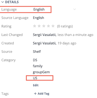Viewport: 97px width, 98px height.
Task: Click the (0 ratings) text
Action: click(65, 26)
